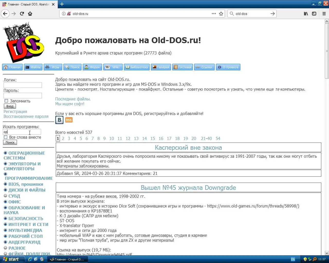329x263 pixels.
Task: Click the browser forward arrow
Action: 14,14
